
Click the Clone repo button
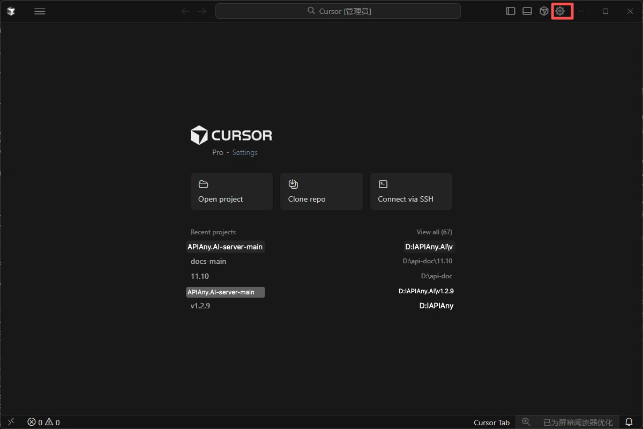click(322, 191)
